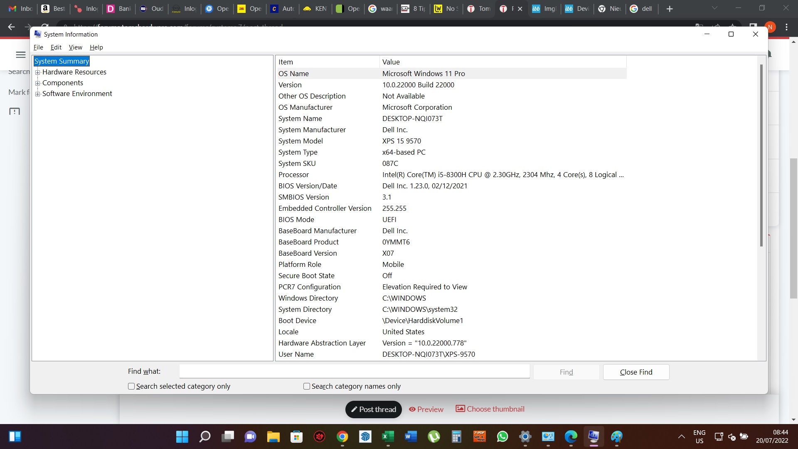Open WhatsApp from the taskbar
Image resolution: width=798 pixels, height=449 pixels.
pos(502,437)
